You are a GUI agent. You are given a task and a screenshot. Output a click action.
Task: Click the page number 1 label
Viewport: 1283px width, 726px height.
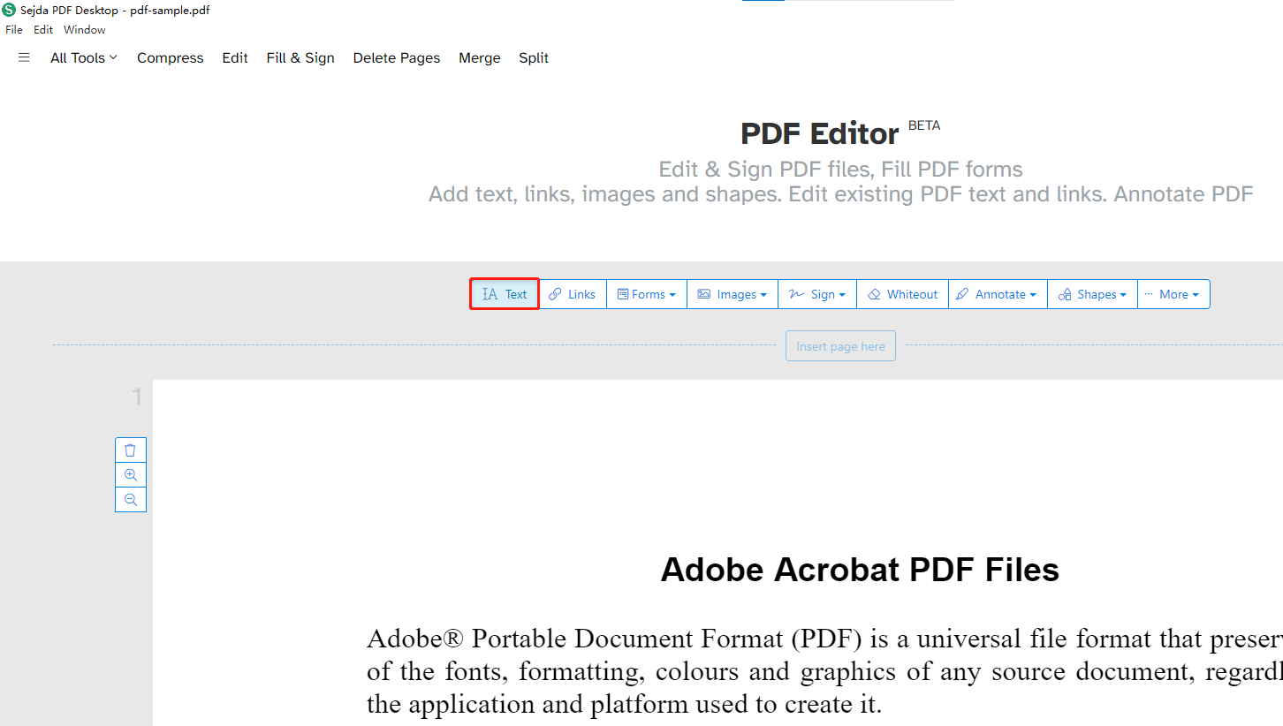pyautogui.click(x=137, y=397)
